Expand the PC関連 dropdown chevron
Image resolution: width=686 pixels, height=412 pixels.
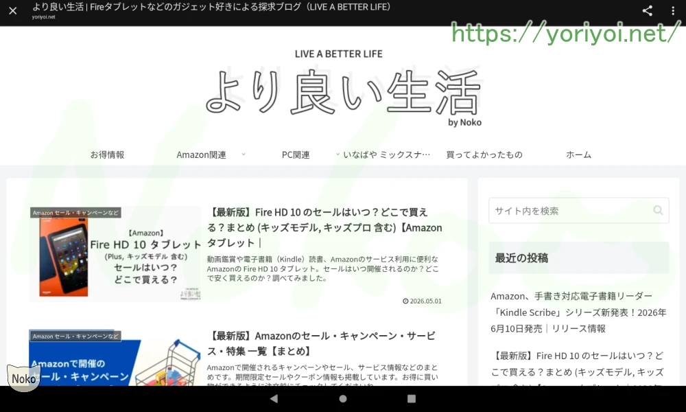click(x=338, y=154)
